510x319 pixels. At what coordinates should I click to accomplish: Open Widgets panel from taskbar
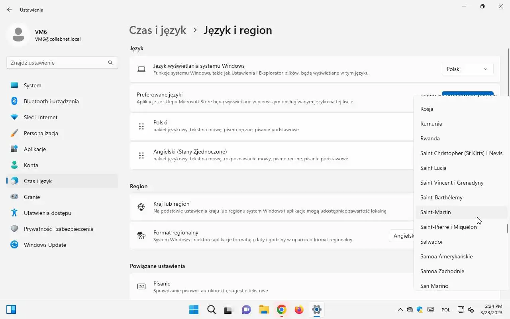click(11, 309)
